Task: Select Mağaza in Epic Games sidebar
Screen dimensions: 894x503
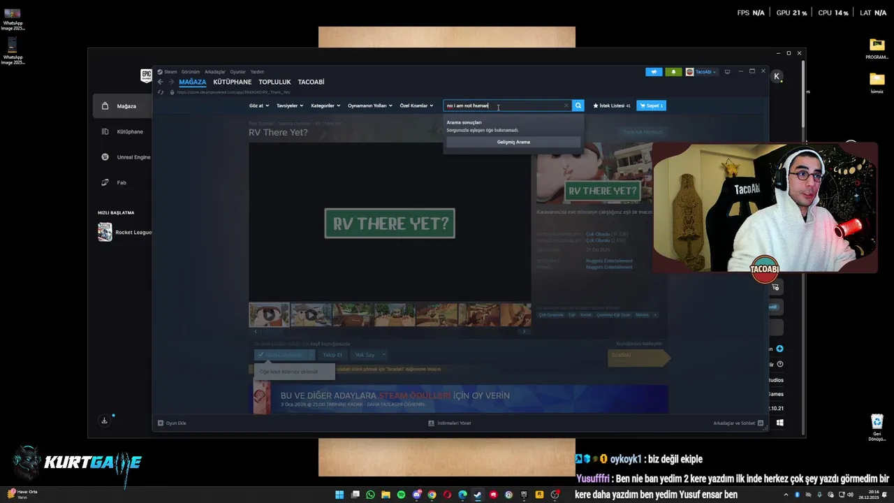Action: [x=123, y=106]
